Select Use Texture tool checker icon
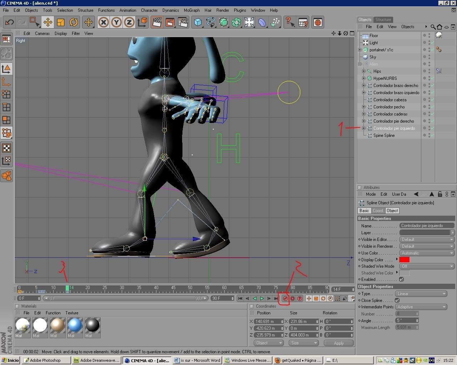The width and height of the screenshot is (457, 365). [x=6, y=148]
